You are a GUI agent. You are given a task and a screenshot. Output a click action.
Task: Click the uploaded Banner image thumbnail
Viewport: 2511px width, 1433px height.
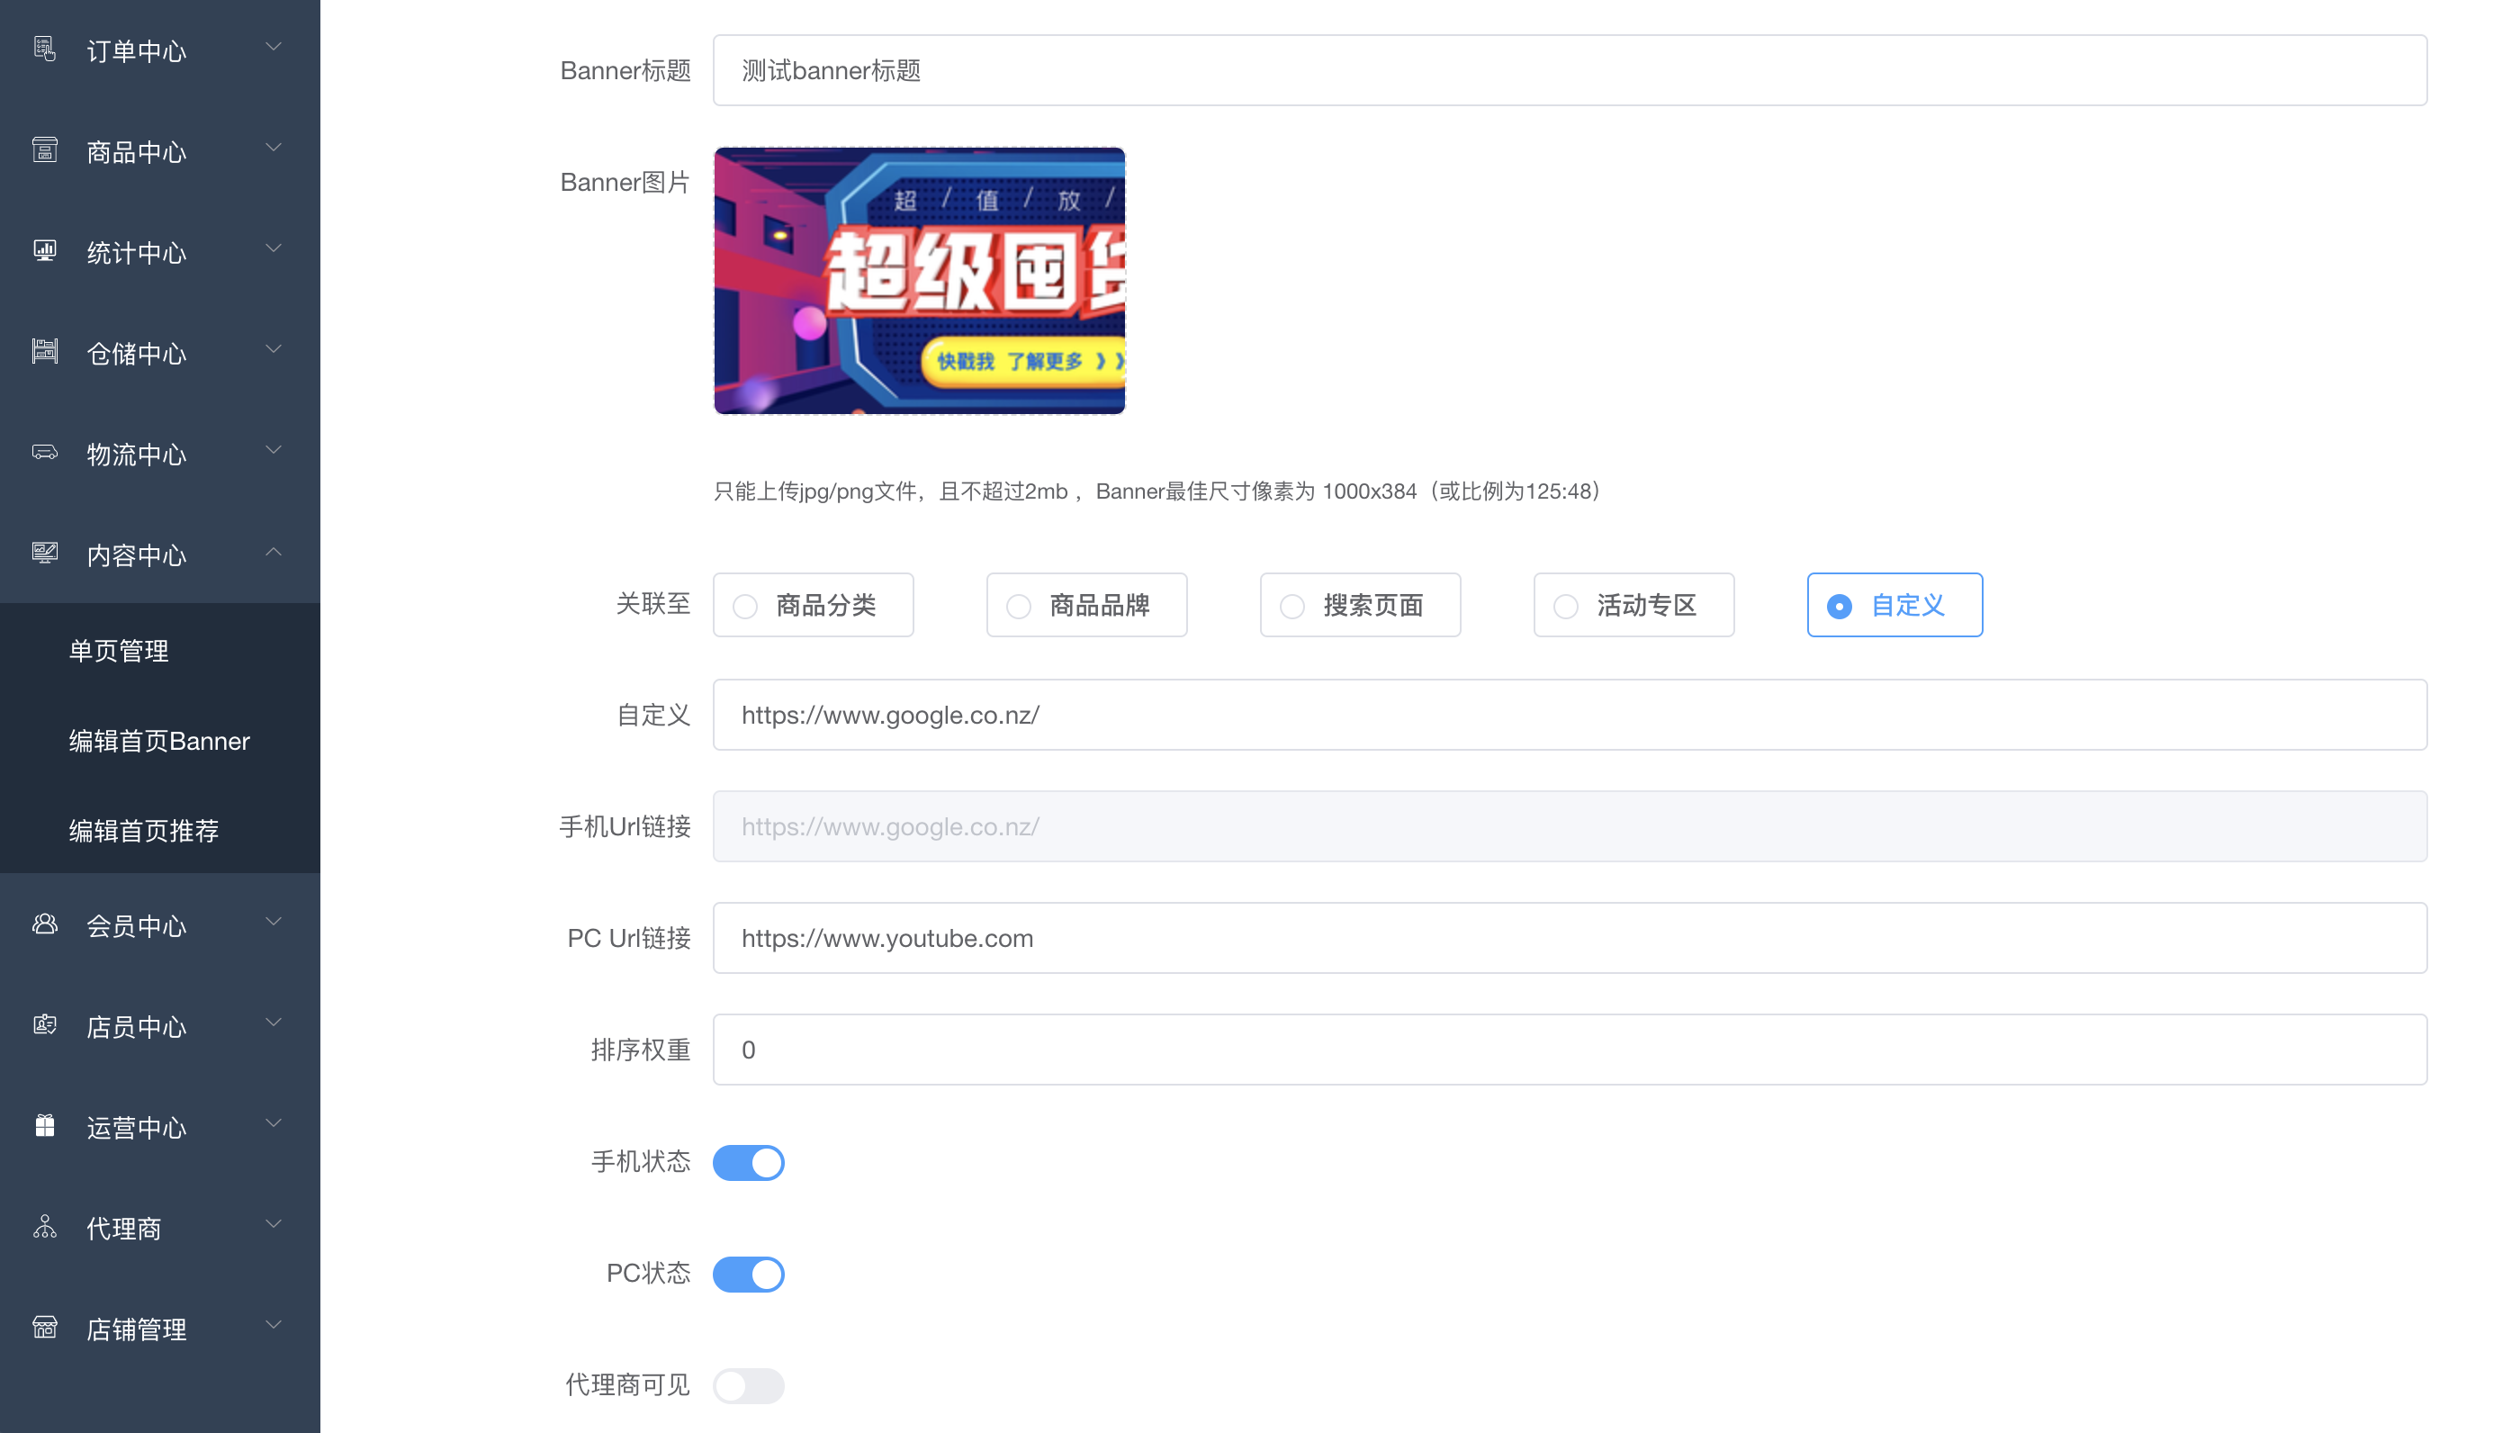[919, 281]
